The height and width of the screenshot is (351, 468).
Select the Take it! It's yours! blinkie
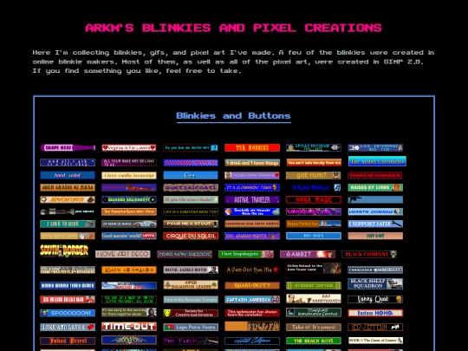tap(314, 327)
